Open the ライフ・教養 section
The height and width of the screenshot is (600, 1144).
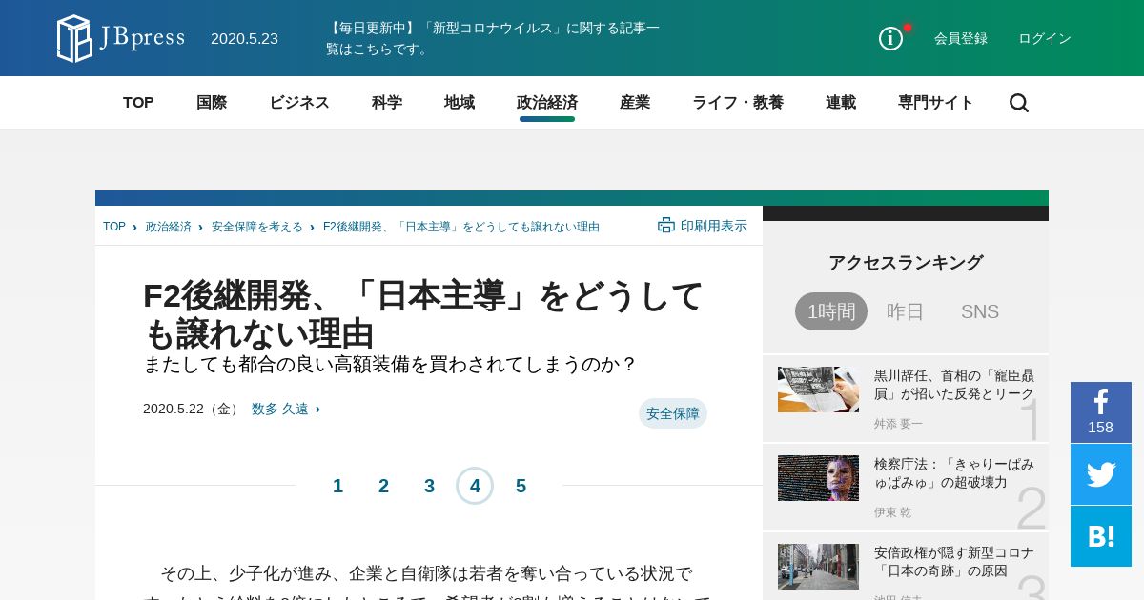click(x=738, y=103)
